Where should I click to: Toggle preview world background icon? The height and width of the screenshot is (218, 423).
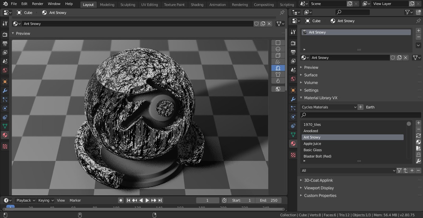(278, 89)
